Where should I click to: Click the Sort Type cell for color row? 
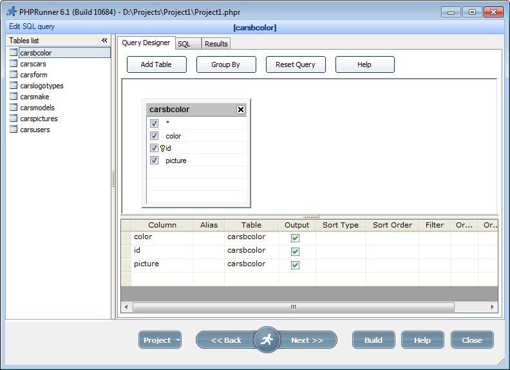(x=341, y=238)
